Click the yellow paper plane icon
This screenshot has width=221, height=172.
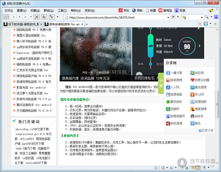click(211, 11)
